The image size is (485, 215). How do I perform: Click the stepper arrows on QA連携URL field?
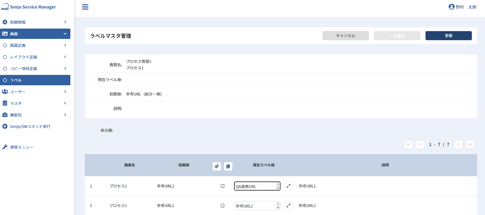click(x=278, y=186)
